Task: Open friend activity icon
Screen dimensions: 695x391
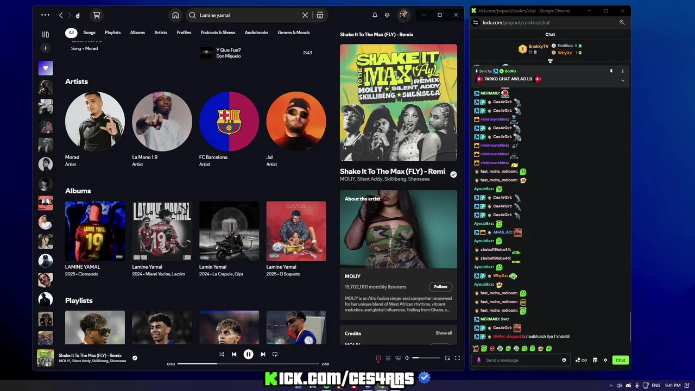Action: (x=387, y=15)
